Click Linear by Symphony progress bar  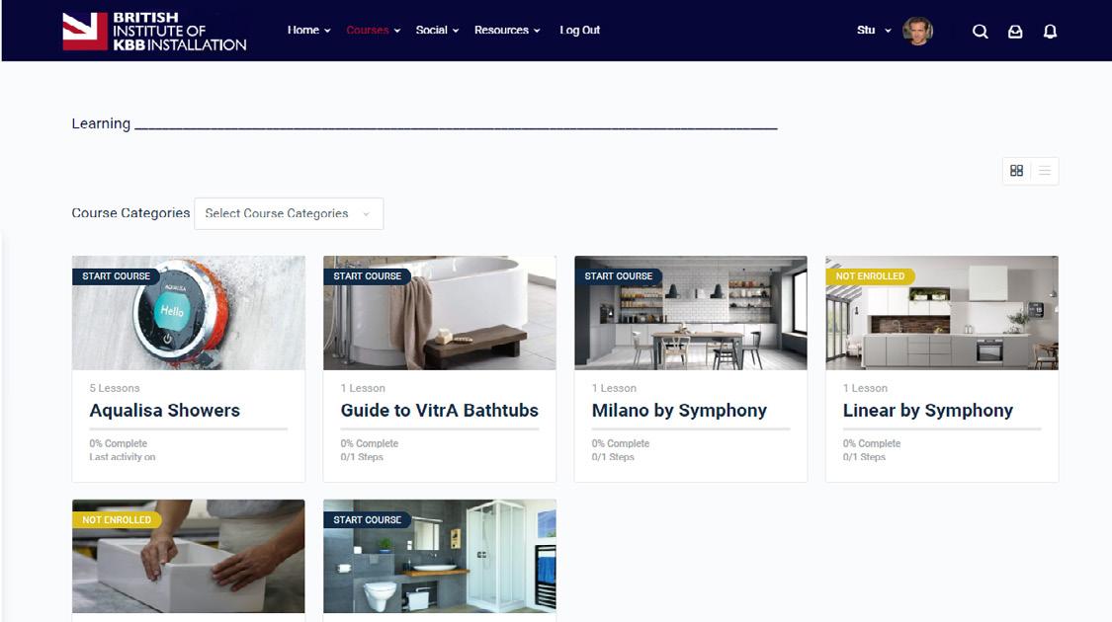point(942,428)
